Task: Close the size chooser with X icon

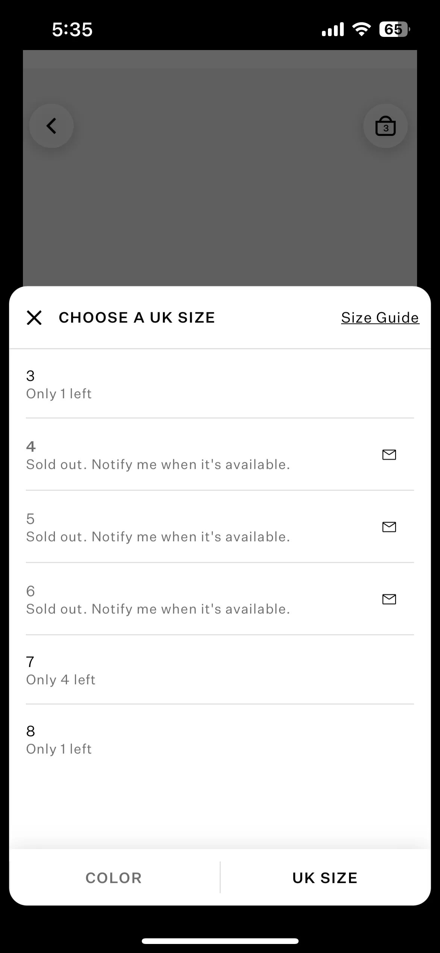Action: [x=34, y=318]
